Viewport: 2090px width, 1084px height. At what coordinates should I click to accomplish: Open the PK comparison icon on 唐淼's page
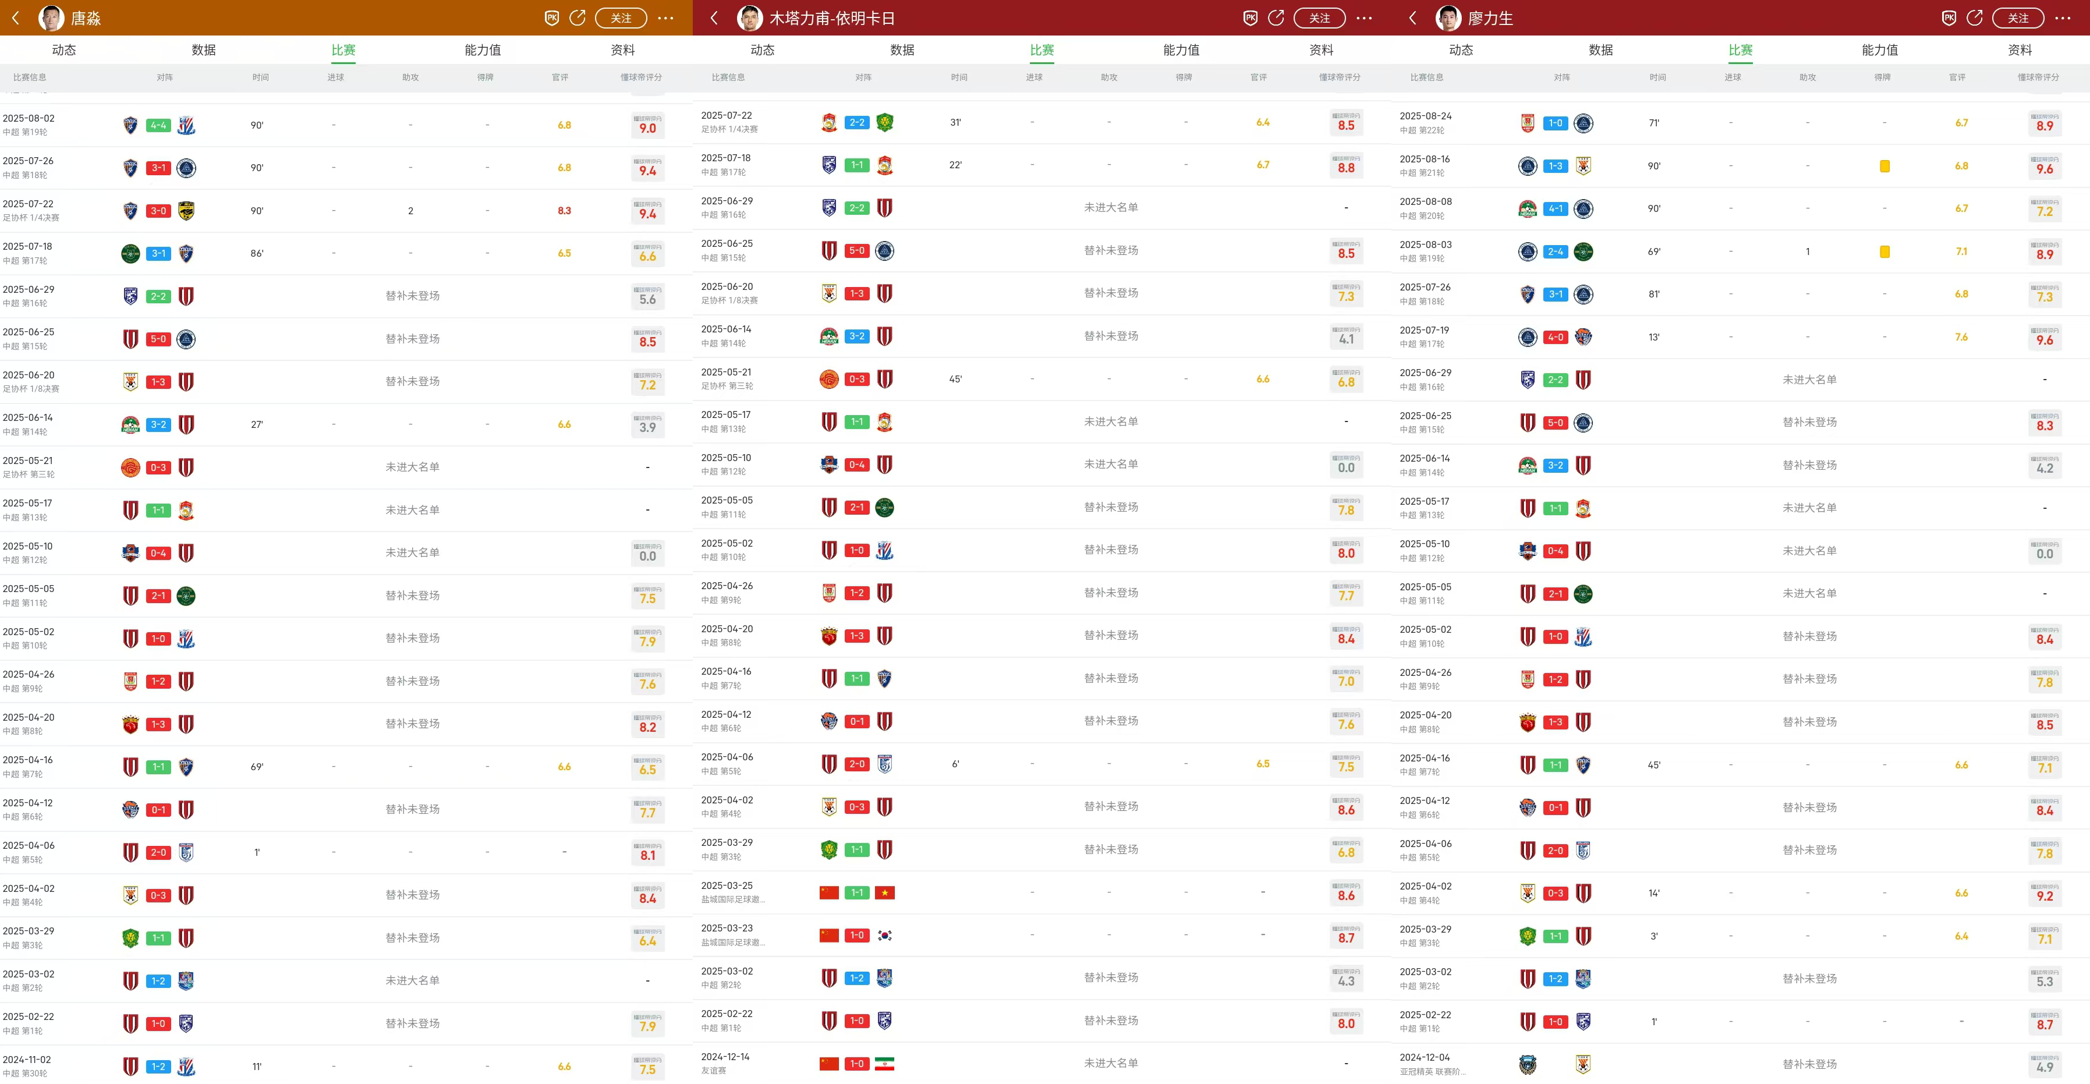pyautogui.click(x=552, y=18)
